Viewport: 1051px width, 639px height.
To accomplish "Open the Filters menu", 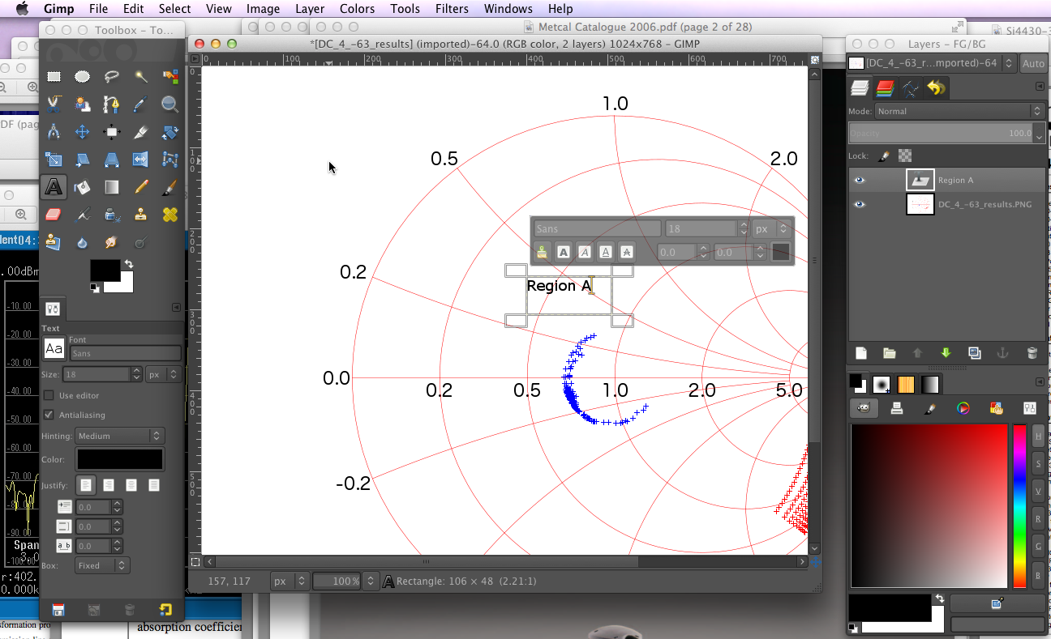I will [452, 9].
